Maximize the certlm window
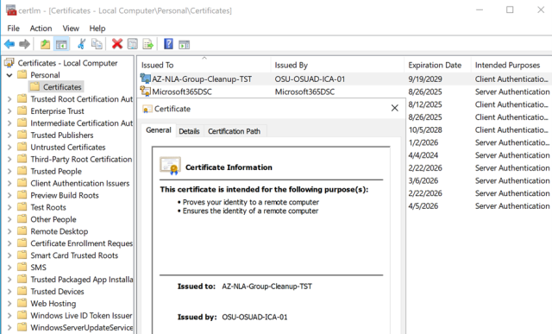 (x=510, y=9)
